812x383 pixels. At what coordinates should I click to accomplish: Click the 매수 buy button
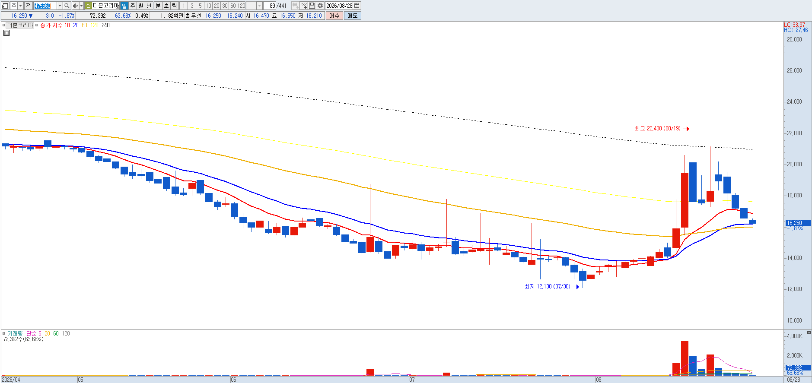pyautogui.click(x=334, y=16)
